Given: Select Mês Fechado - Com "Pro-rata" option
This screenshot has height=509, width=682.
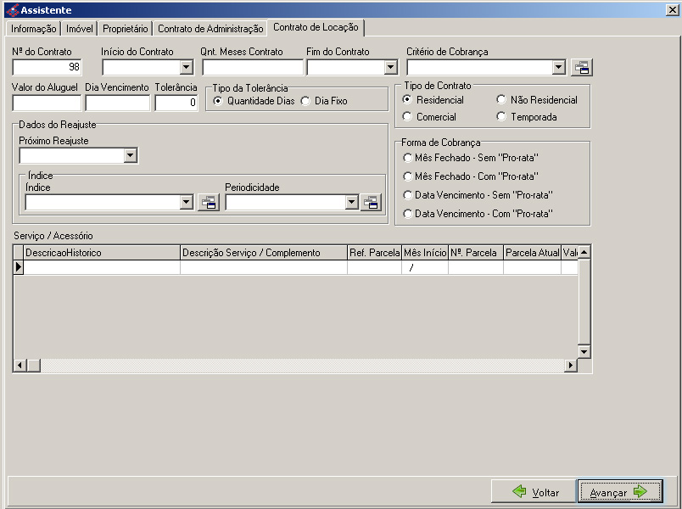Looking at the screenshot, I should (x=408, y=176).
